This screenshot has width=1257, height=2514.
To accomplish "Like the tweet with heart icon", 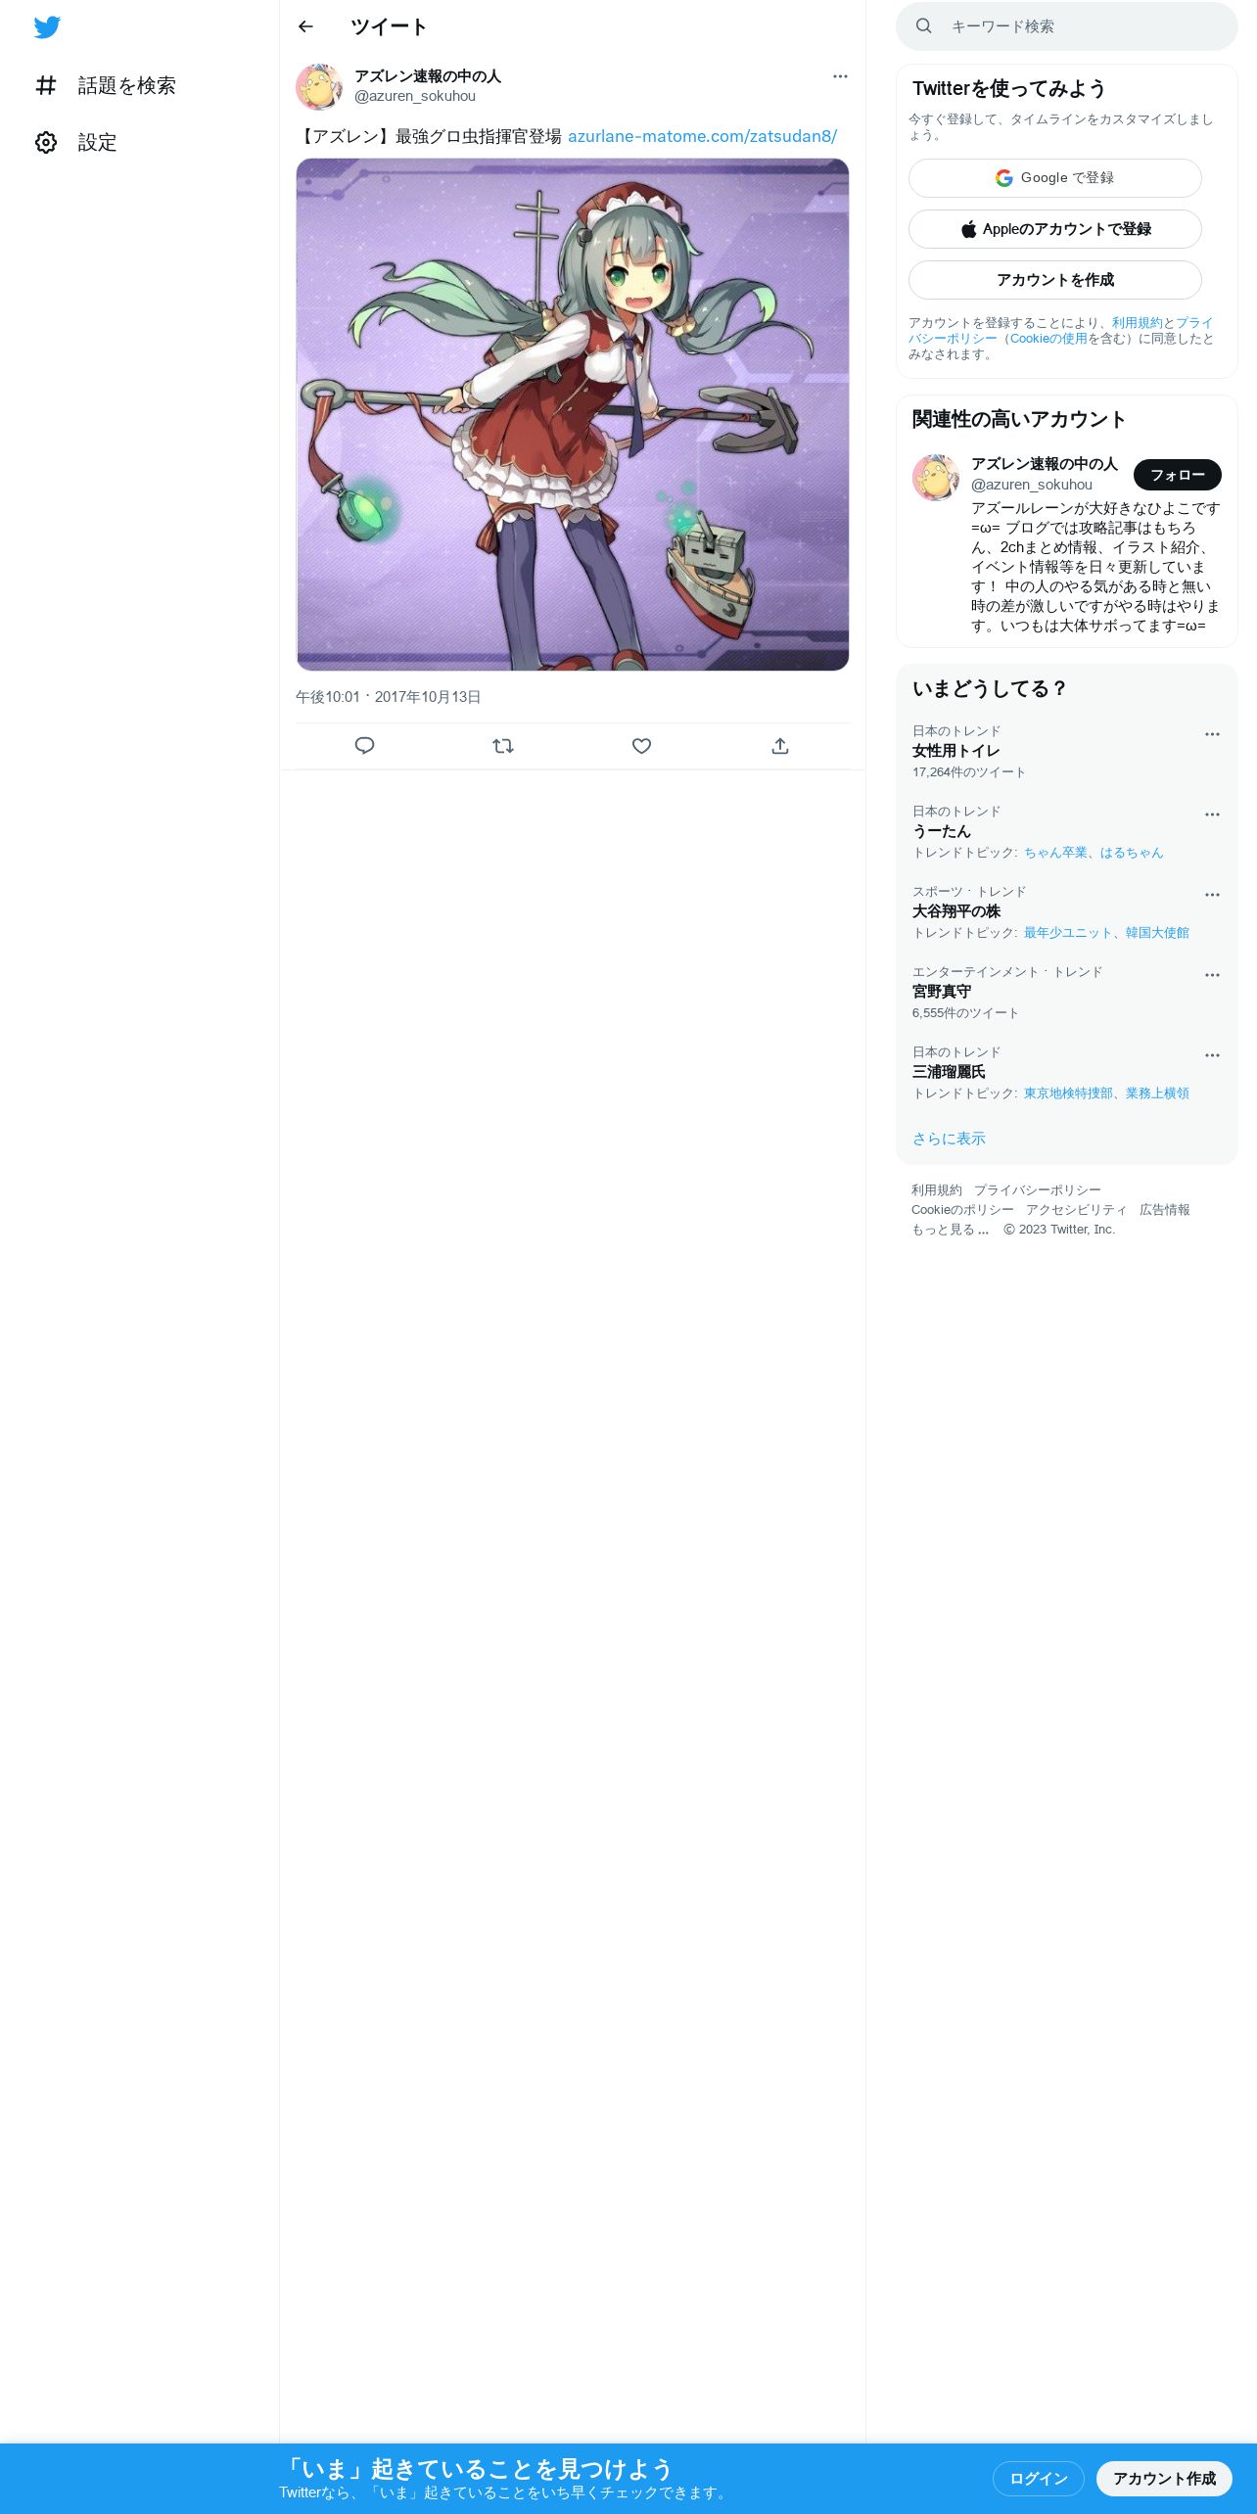I will 641,746.
